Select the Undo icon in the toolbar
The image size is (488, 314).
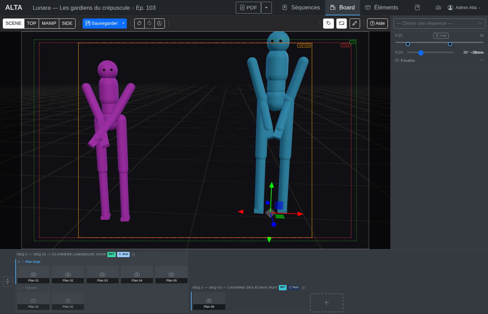coord(139,23)
